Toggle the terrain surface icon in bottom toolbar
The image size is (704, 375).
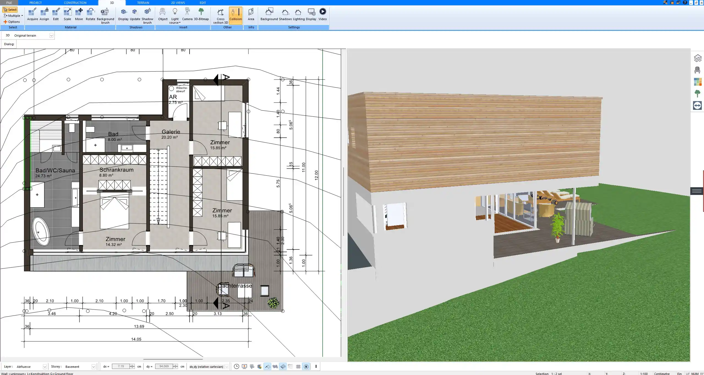tap(275, 366)
